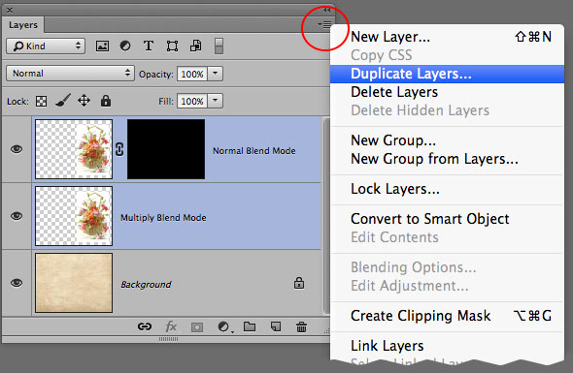Choose Convert to Smart Object

click(448, 219)
